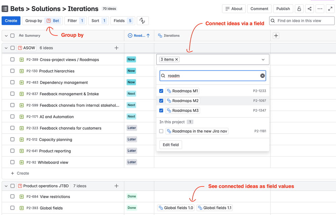336x215 pixels.
Task: Open the Group by Bet dropdown
Action: (42, 21)
